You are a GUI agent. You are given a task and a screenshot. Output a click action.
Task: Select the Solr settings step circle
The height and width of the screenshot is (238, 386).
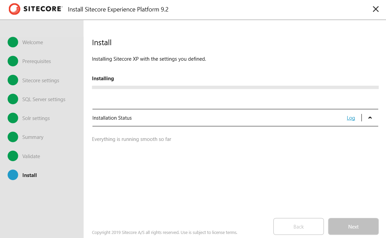[13, 118]
